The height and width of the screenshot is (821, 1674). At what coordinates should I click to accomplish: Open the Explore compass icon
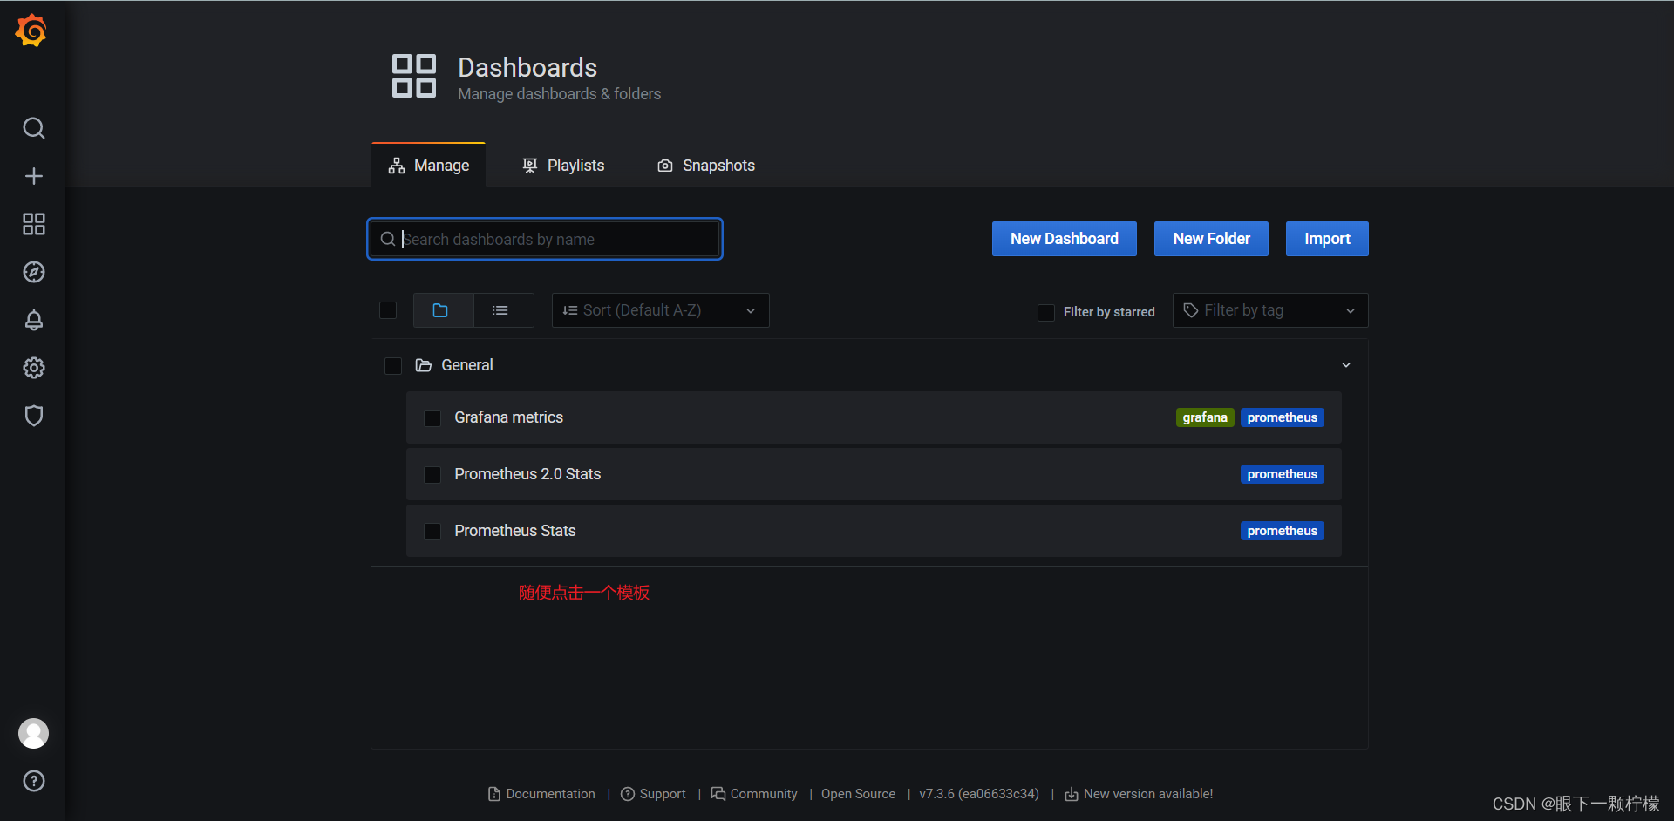click(33, 272)
